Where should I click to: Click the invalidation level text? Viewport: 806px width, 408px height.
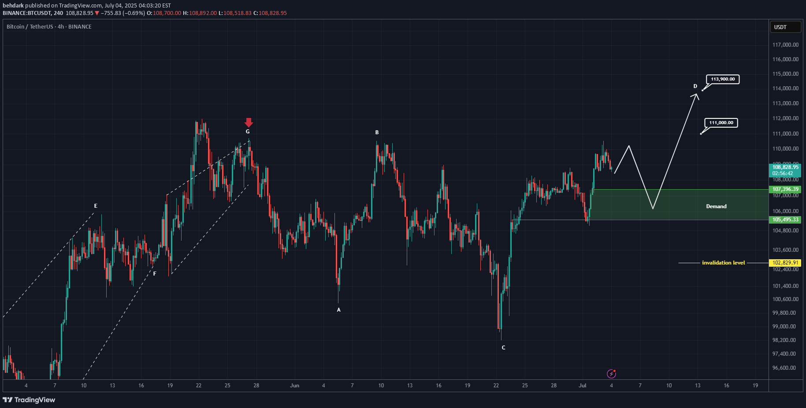click(x=723, y=263)
